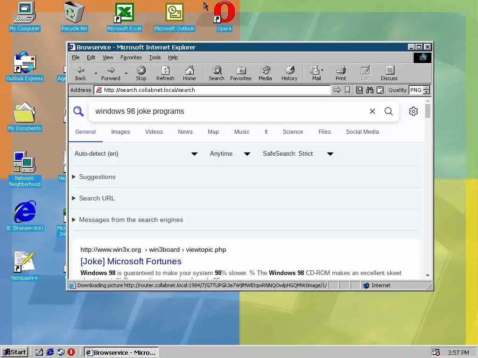The width and height of the screenshot is (478, 358).
Task: Switch to the Images results tab
Action: 120,132
